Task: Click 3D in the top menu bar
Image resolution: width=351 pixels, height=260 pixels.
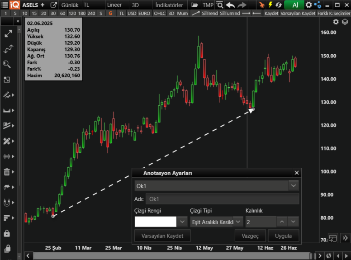Action: (135, 5)
